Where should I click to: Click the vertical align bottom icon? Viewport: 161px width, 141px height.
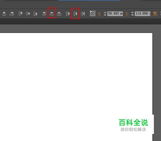tap(35, 13)
